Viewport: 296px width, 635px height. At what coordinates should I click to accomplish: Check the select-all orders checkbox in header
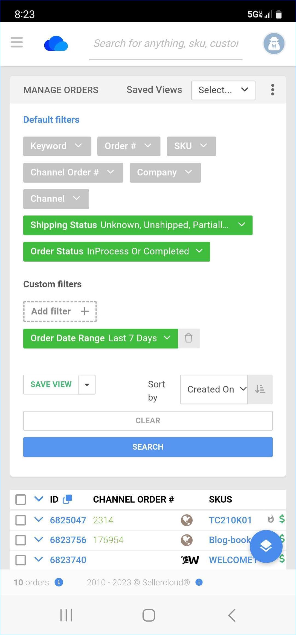21,500
